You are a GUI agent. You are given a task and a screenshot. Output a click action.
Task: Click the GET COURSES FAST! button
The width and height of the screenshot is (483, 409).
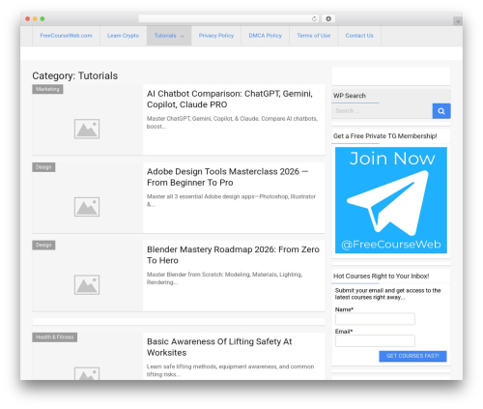tap(412, 356)
